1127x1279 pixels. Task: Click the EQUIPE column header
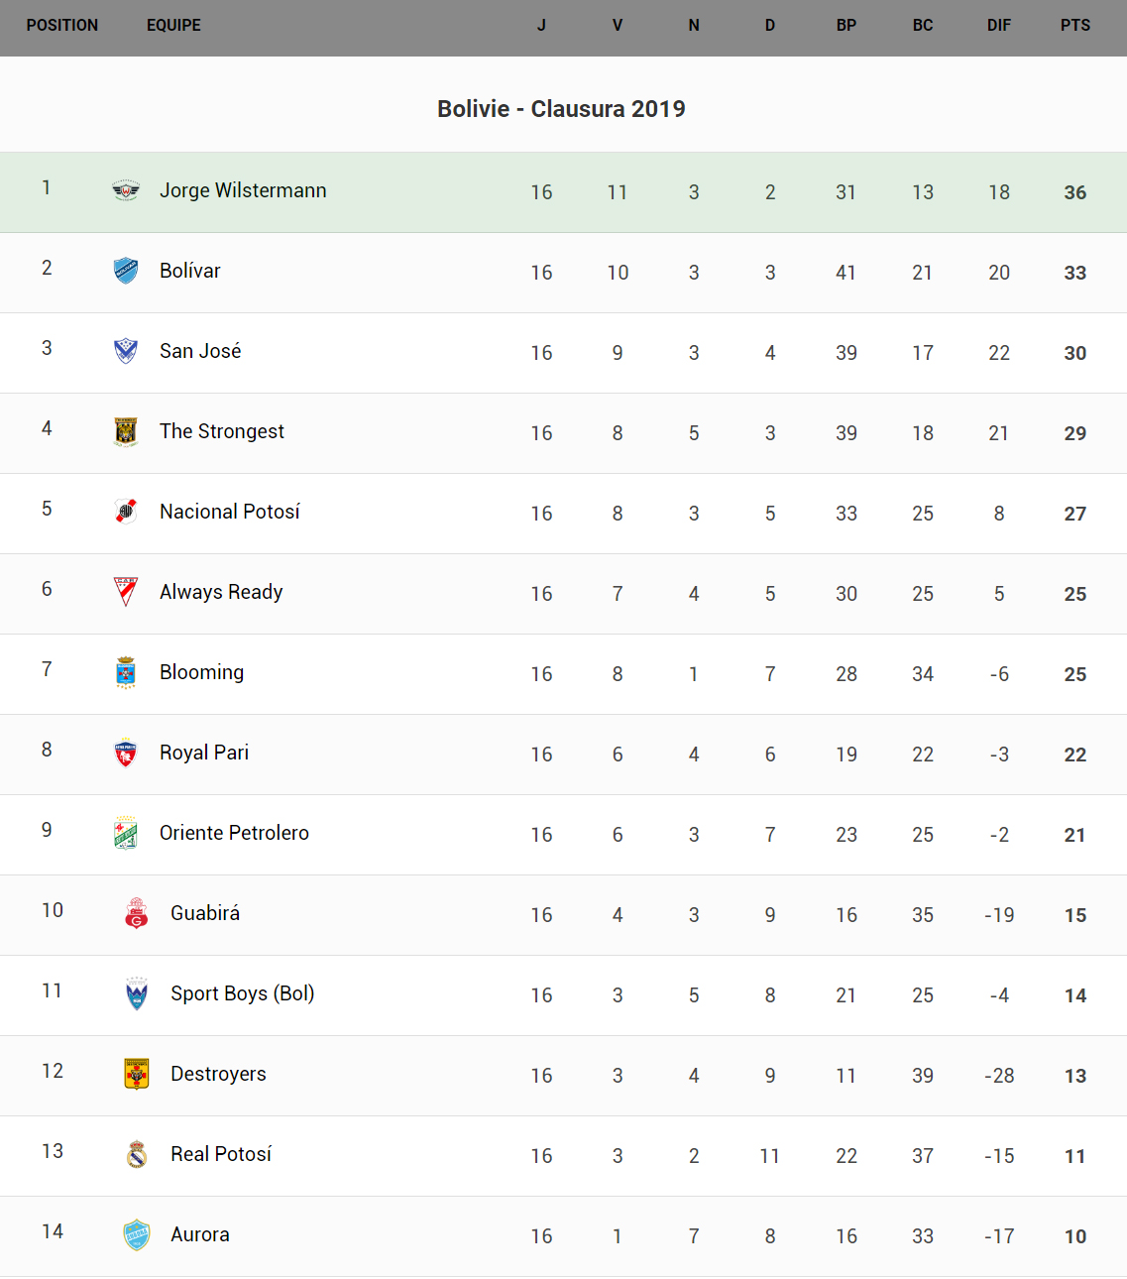click(173, 26)
